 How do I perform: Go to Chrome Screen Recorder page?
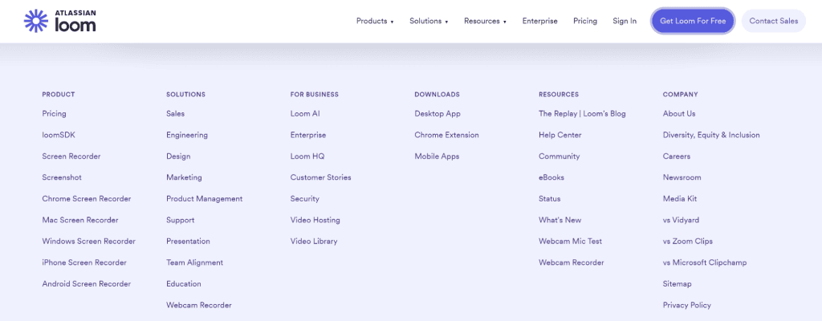click(87, 199)
